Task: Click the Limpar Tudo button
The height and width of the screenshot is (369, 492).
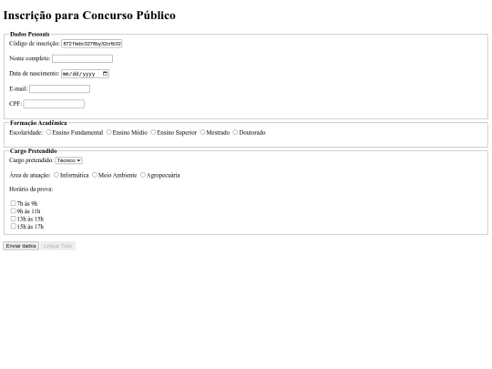Action: click(x=57, y=246)
